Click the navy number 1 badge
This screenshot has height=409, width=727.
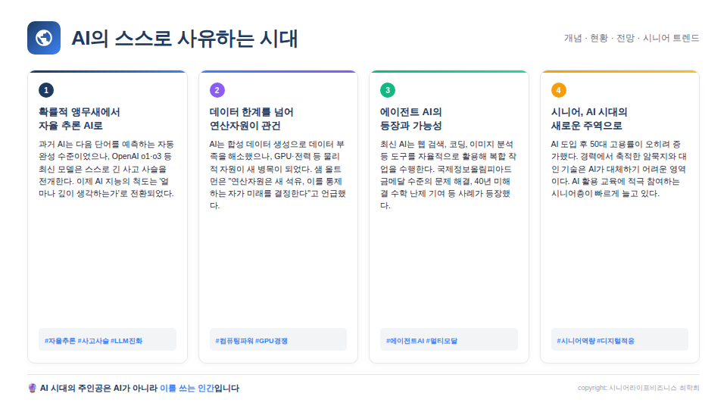pyautogui.click(x=46, y=90)
